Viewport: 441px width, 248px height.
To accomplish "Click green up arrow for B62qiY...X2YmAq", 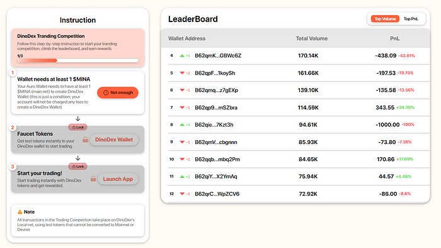I will tap(182, 177).
